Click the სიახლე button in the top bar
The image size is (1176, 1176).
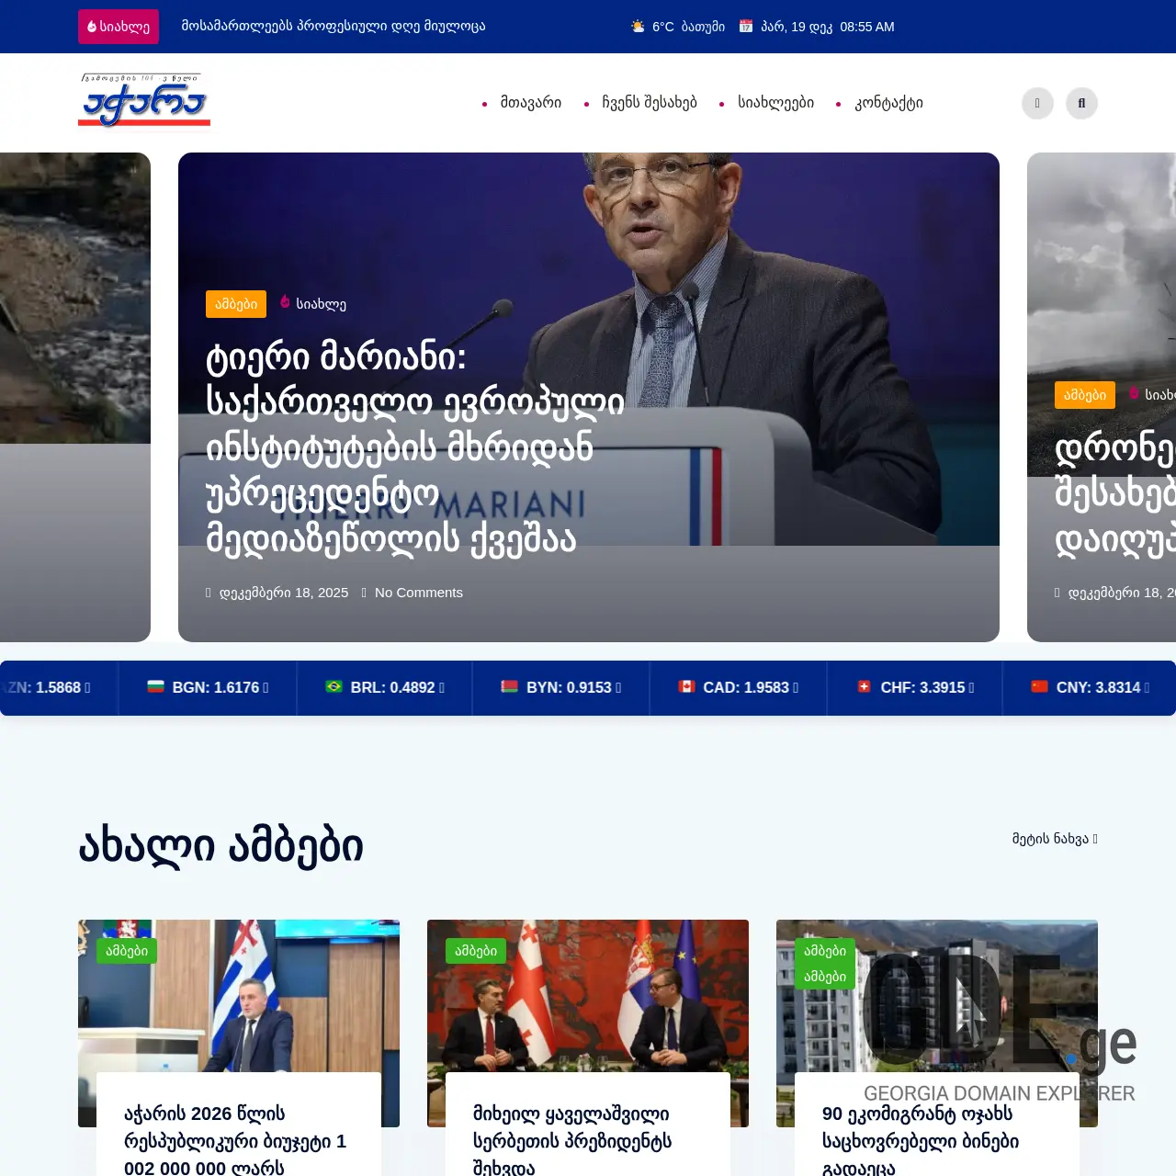coord(118,26)
